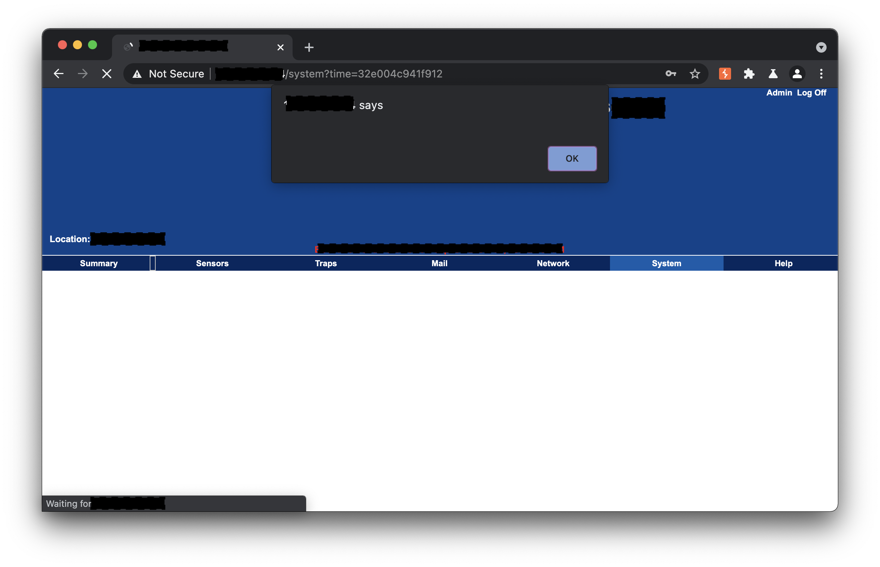
Task: Click the Log Off link
Action: point(811,93)
